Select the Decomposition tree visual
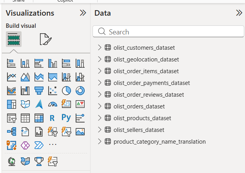Viewport: 245px width, 173px height. (x=11, y=132)
